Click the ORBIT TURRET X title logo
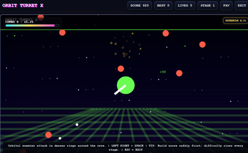This screenshot has height=153, width=248. (x=23, y=6)
